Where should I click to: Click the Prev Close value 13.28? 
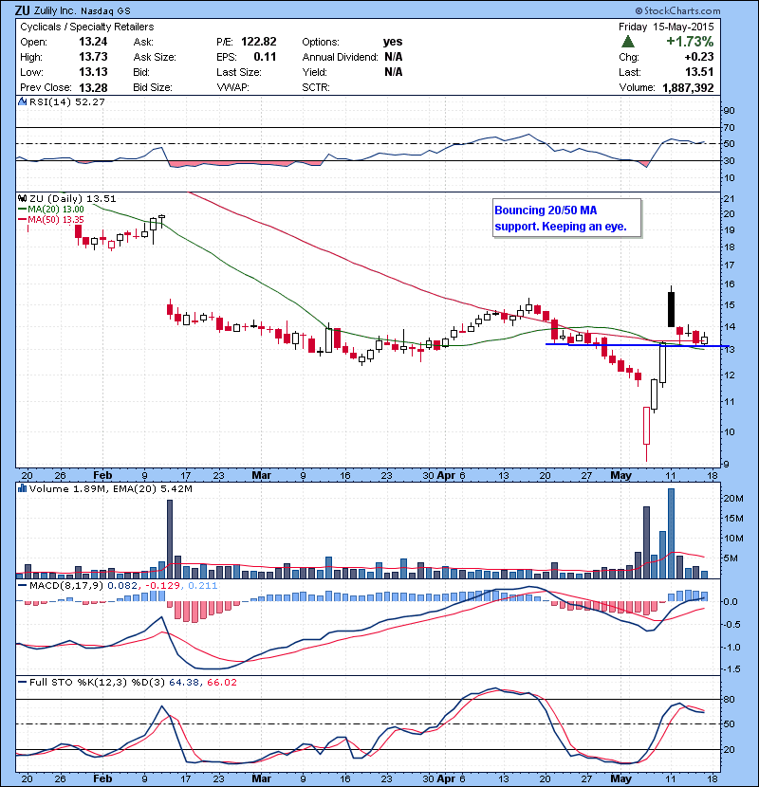click(x=93, y=88)
